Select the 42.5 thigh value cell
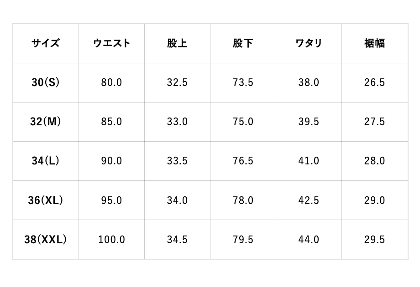This screenshot has width=420, height=287. tap(309, 200)
